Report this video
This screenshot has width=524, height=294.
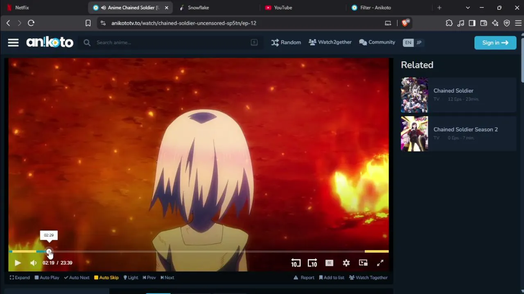pyautogui.click(x=304, y=278)
